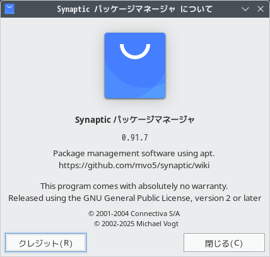Viewport: 270px width, 257px height.
Task: Click the window title 'Synaptic パッケージマネージャ について'
Action: point(135,9)
